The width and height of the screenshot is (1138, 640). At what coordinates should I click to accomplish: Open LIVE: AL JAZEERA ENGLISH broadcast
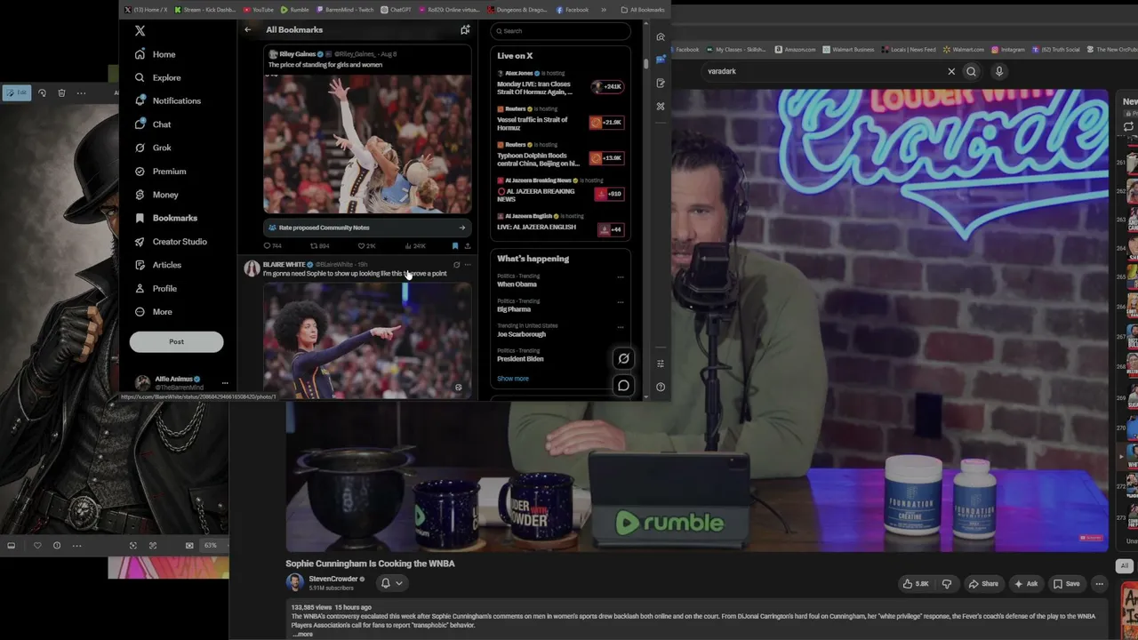pos(559,223)
